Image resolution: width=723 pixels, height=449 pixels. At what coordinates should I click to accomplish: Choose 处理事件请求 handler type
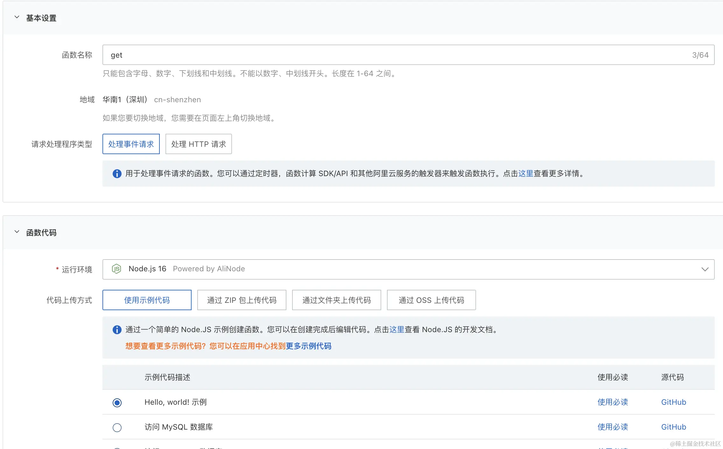point(131,144)
